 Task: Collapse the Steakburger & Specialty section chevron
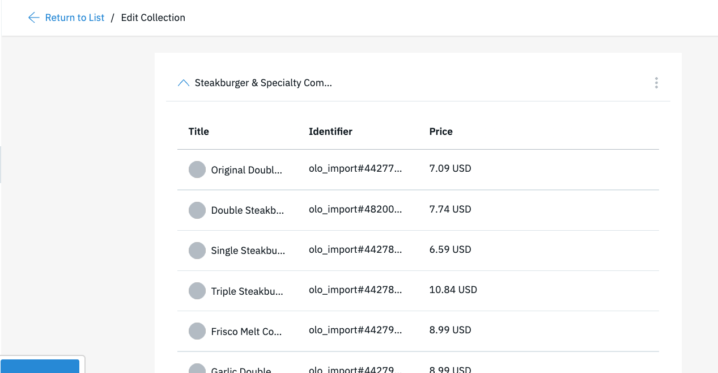pyautogui.click(x=183, y=83)
